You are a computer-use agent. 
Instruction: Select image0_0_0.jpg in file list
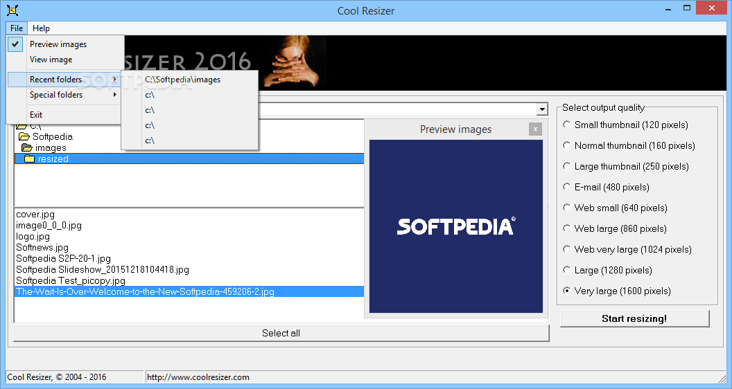point(49,226)
